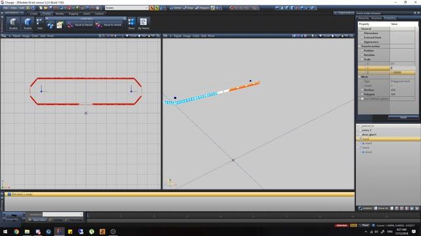Click the Undo toolbar icon

point(61,8)
